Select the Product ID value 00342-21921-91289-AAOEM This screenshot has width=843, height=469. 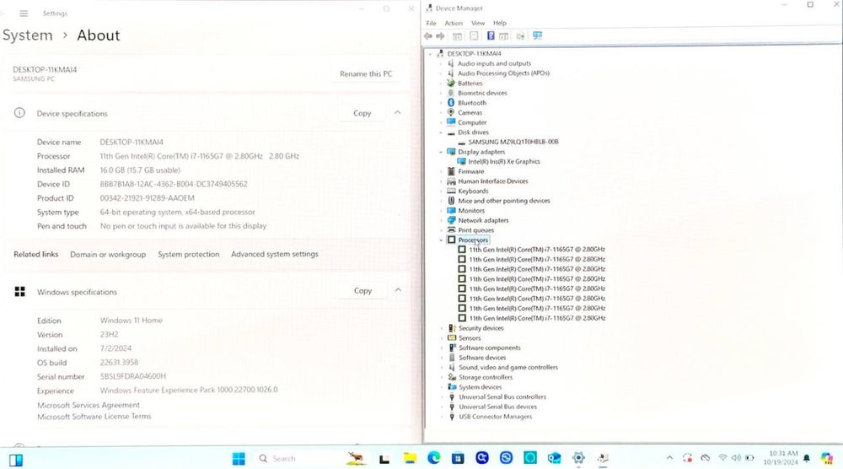pyautogui.click(x=148, y=198)
